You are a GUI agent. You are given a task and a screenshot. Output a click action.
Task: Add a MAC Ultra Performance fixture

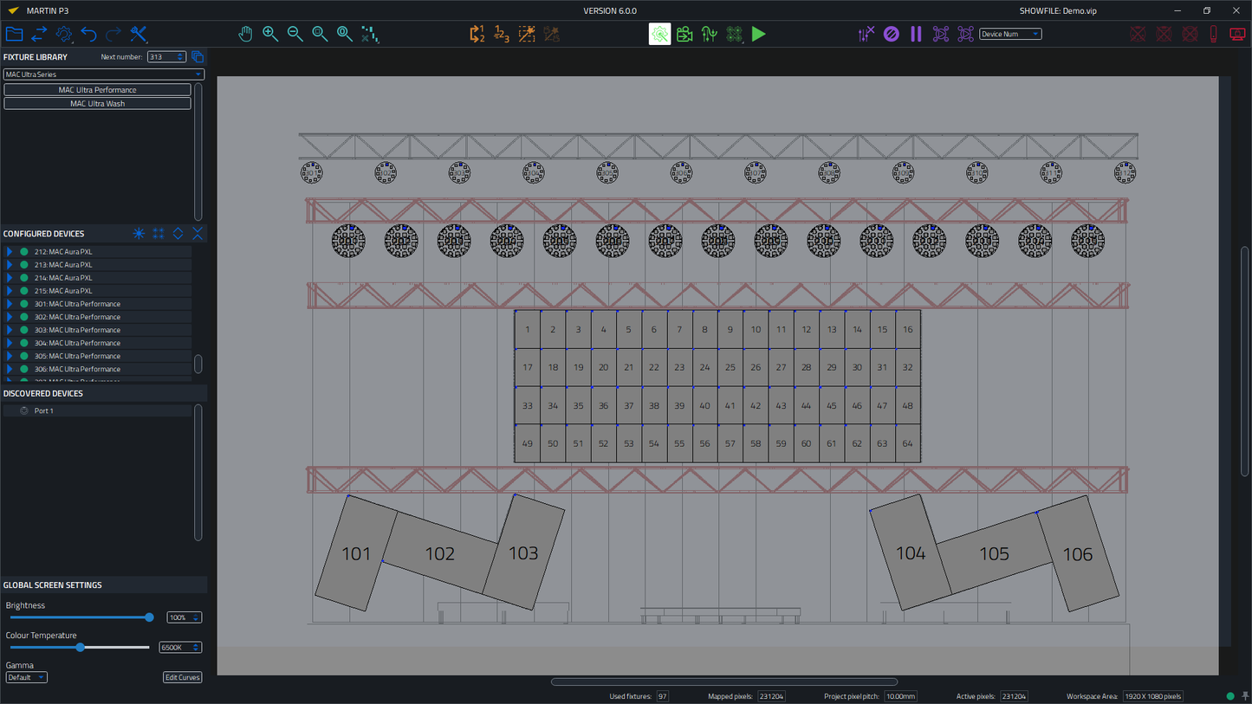[97, 90]
